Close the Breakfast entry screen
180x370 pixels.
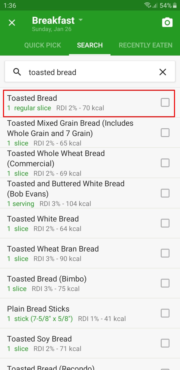pos(12,23)
